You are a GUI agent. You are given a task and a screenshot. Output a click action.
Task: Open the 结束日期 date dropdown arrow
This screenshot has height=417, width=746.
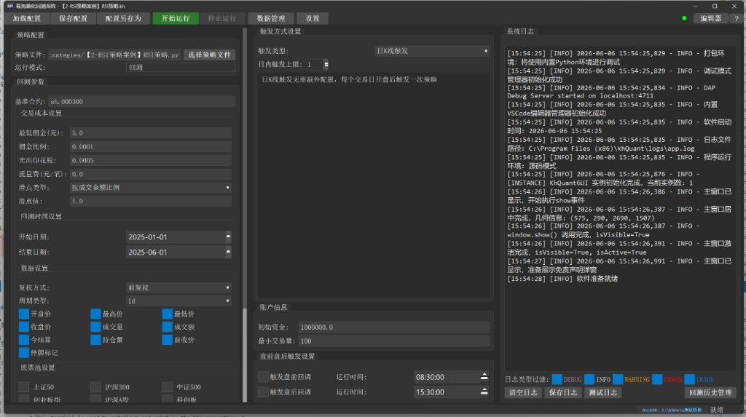click(x=228, y=252)
